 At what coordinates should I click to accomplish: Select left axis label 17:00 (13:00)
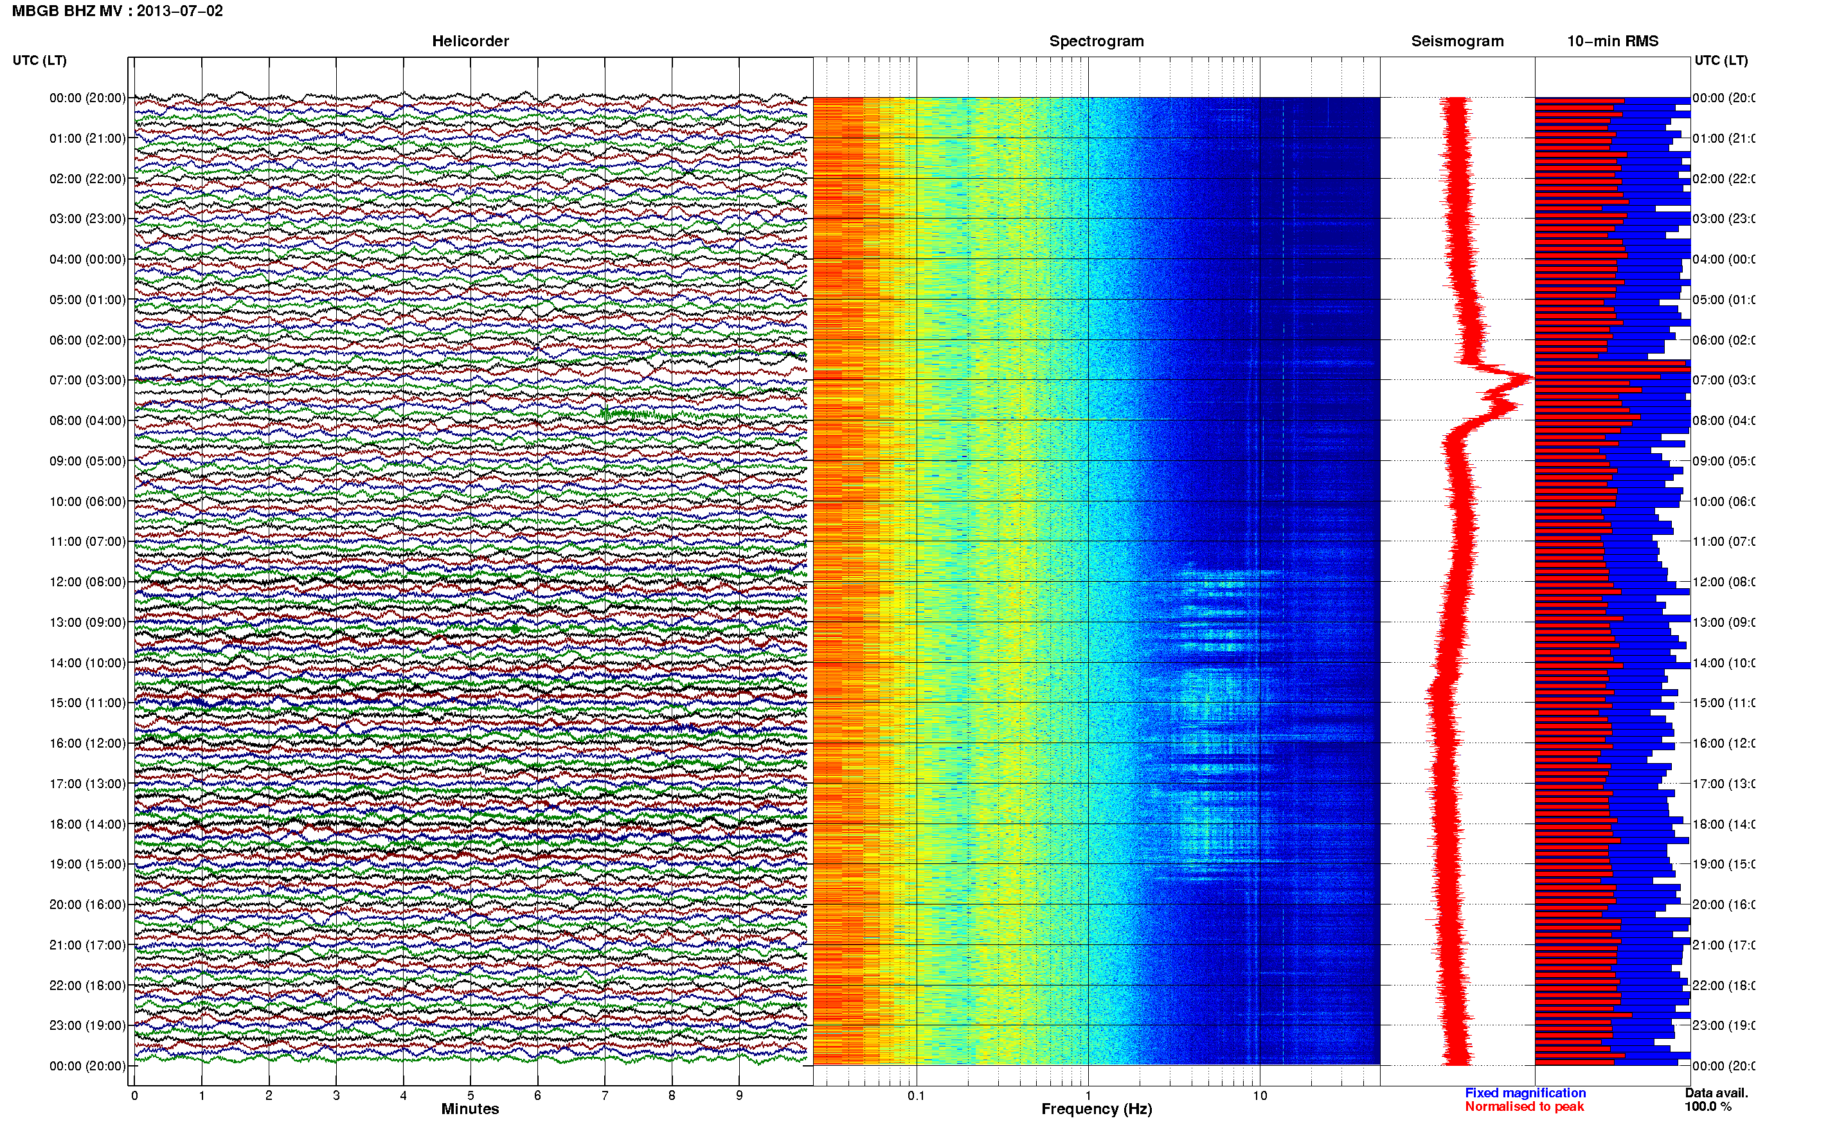point(87,783)
